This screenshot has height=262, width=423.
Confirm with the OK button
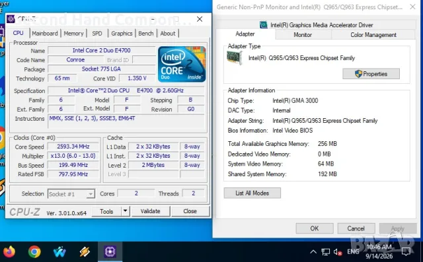point(315,228)
